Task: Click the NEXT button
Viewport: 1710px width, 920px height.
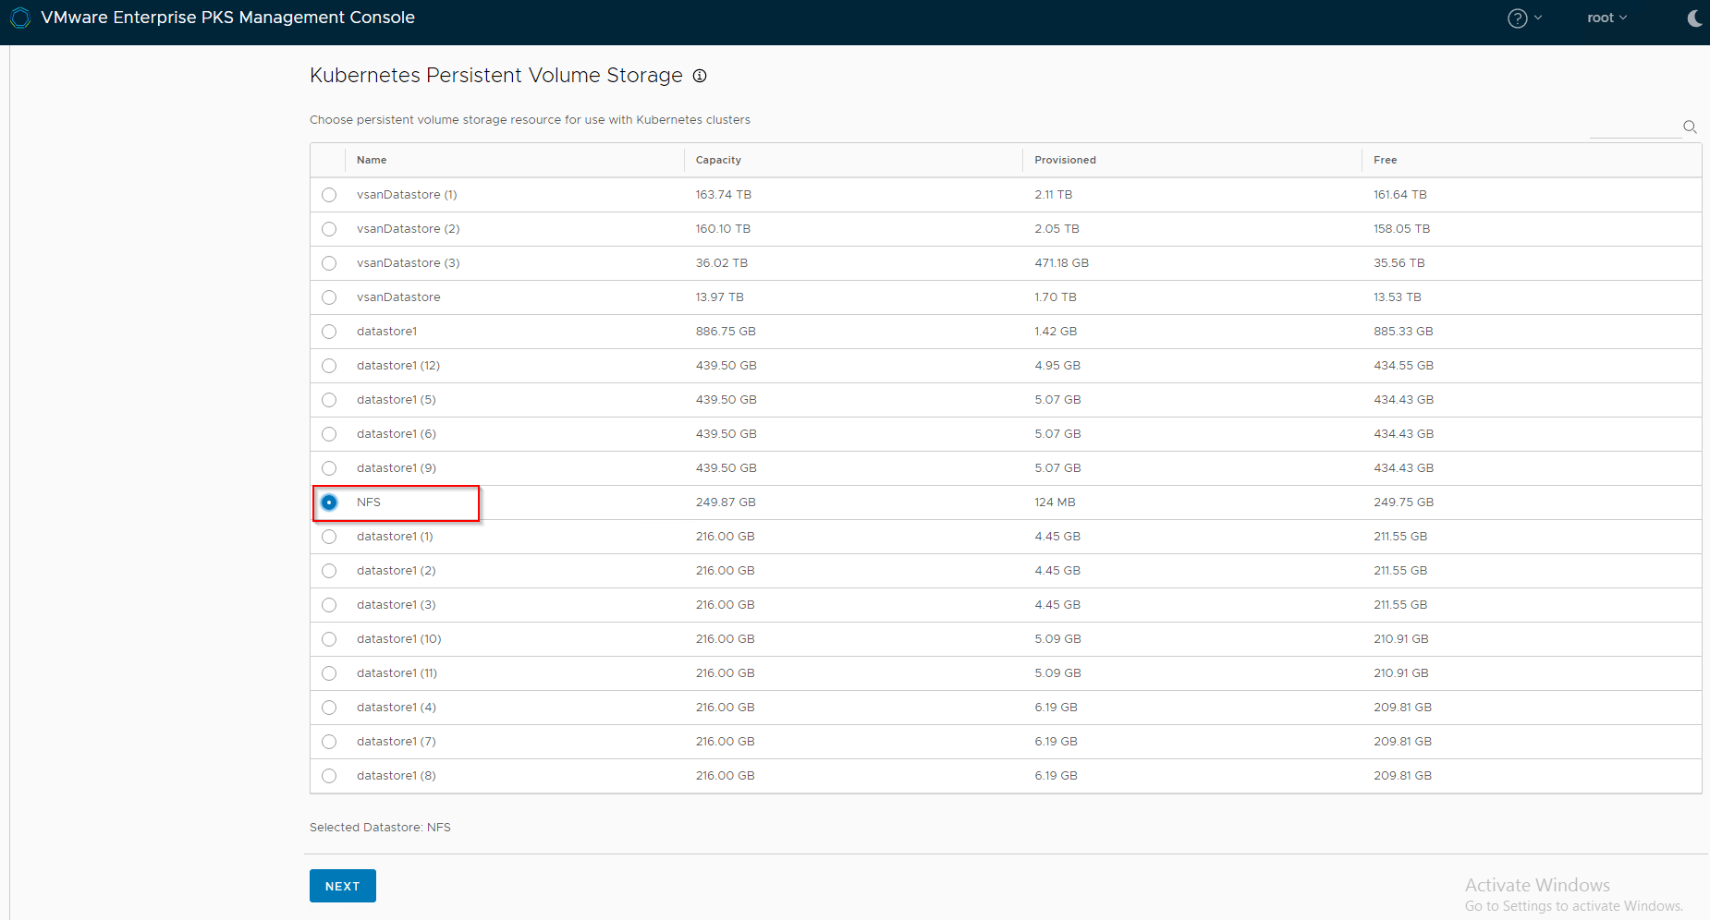Action: (343, 886)
